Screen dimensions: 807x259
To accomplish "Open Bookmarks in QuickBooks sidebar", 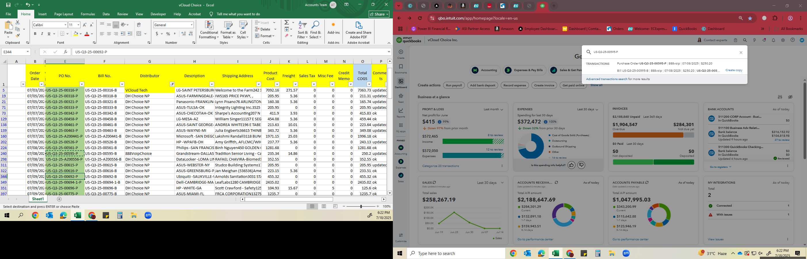I will [x=401, y=69].
